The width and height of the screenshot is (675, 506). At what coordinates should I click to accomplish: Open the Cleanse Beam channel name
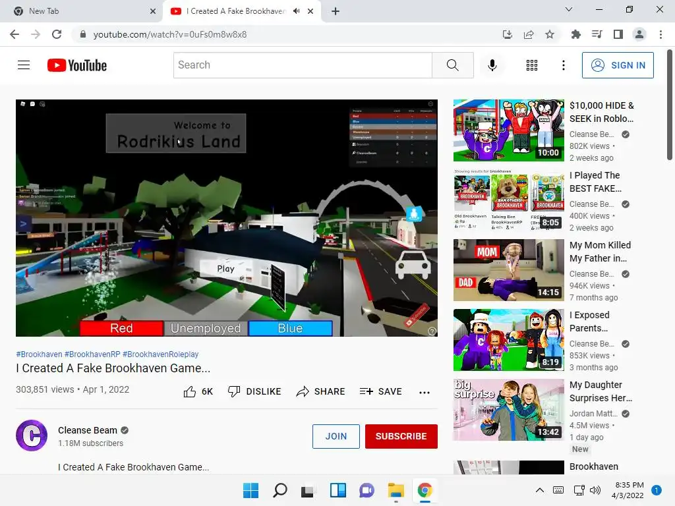(x=88, y=430)
